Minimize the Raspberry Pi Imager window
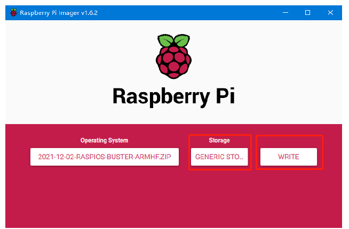 click(x=285, y=13)
